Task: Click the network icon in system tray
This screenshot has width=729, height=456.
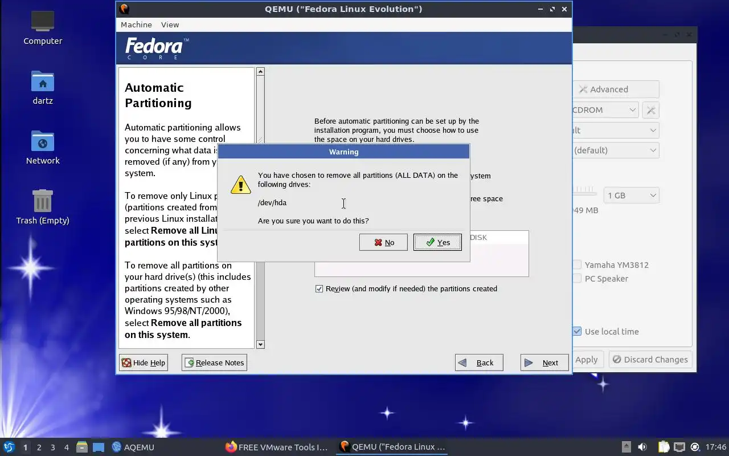Action: click(x=679, y=447)
